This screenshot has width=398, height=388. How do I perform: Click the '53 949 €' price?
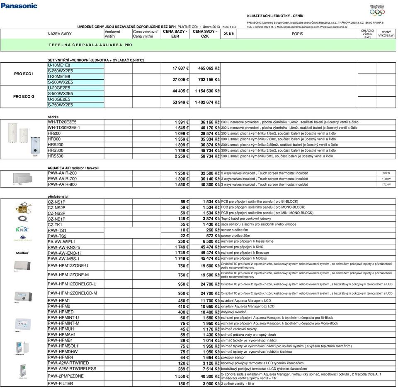click(180, 102)
